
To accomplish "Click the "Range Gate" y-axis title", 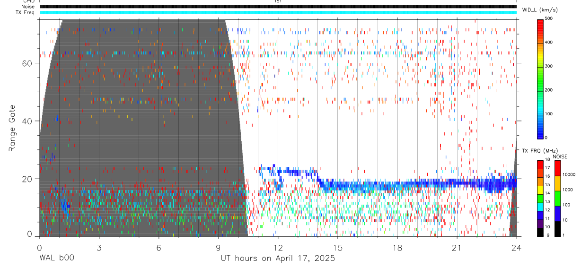I will point(13,128).
